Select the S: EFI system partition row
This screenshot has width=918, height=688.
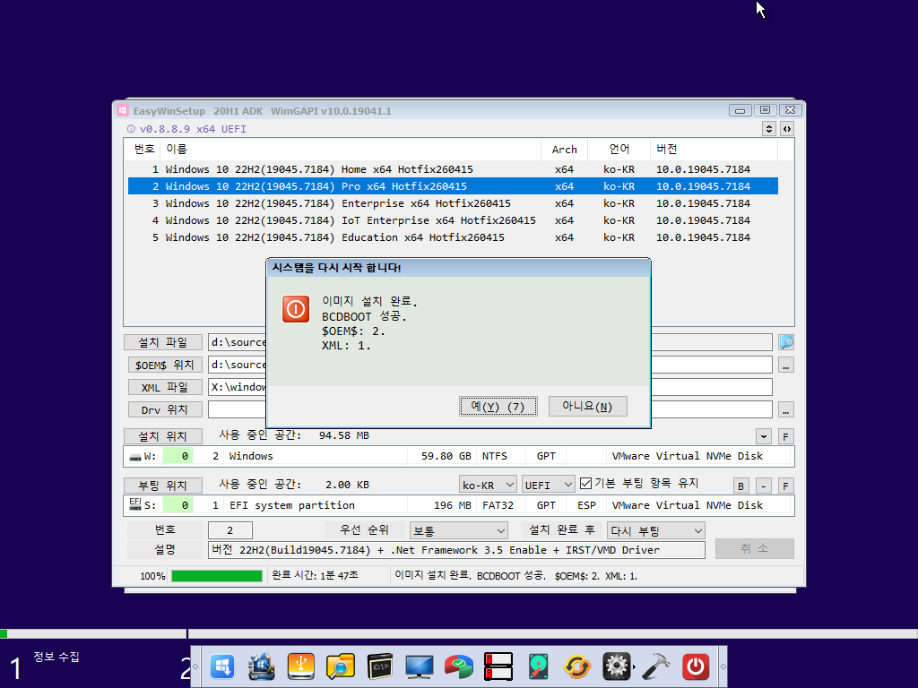[x=458, y=505]
